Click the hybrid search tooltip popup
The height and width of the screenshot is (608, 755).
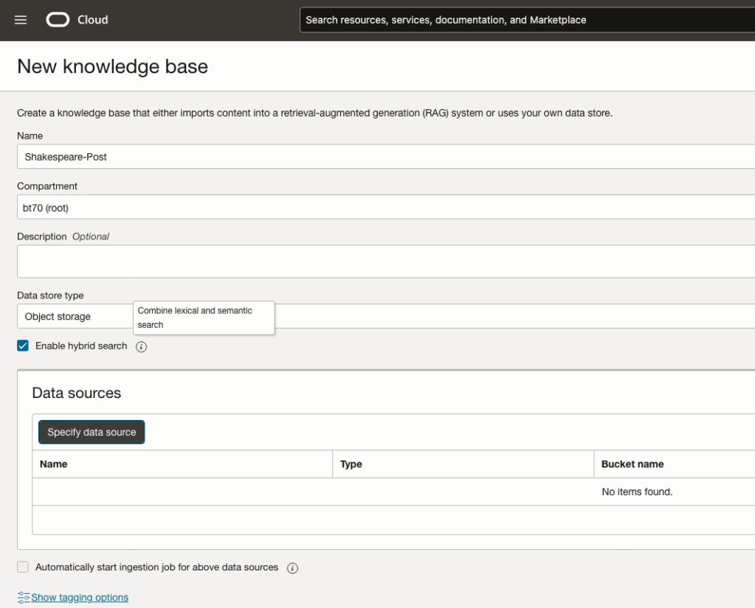point(203,318)
